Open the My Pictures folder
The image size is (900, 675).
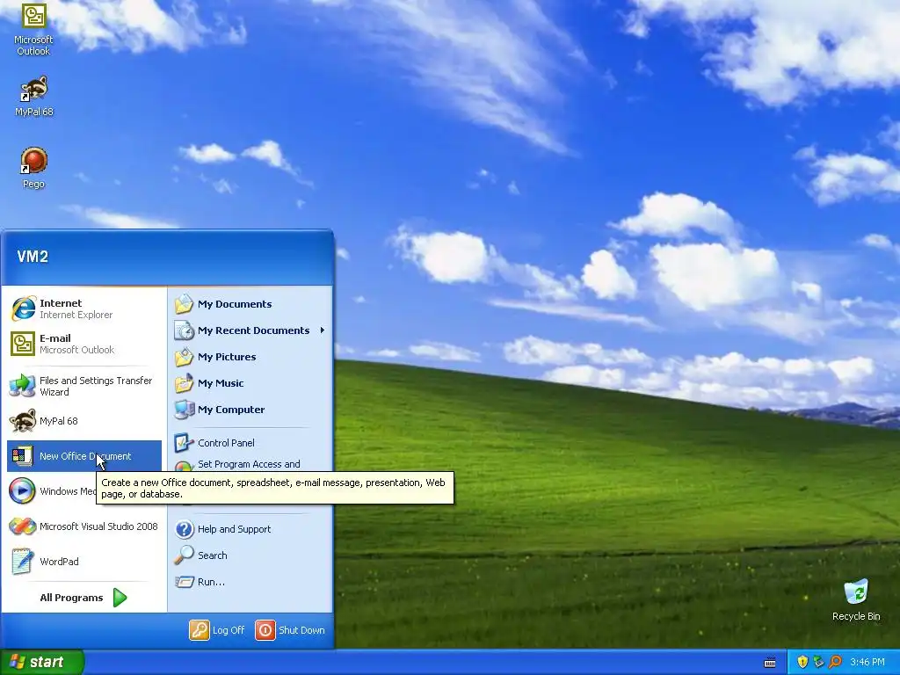pyautogui.click(x=250, y=357)
